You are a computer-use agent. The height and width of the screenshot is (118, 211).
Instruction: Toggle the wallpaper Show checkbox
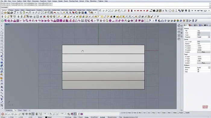tap(198, 70)
